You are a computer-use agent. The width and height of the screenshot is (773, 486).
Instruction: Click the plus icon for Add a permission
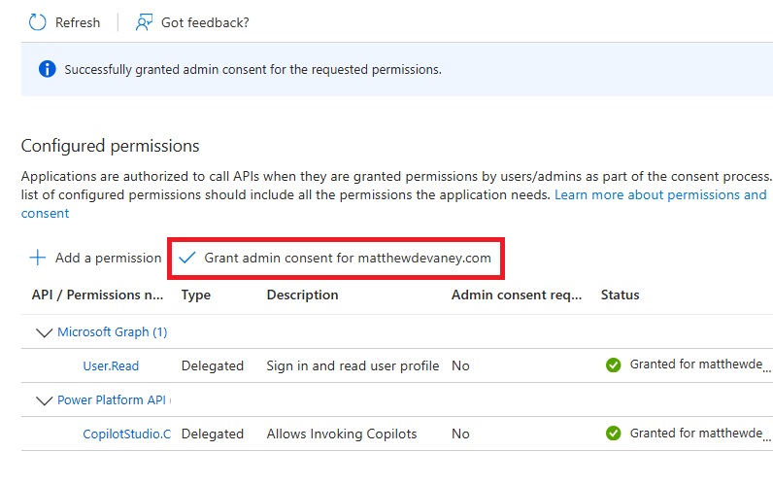(x=38, y=258)
